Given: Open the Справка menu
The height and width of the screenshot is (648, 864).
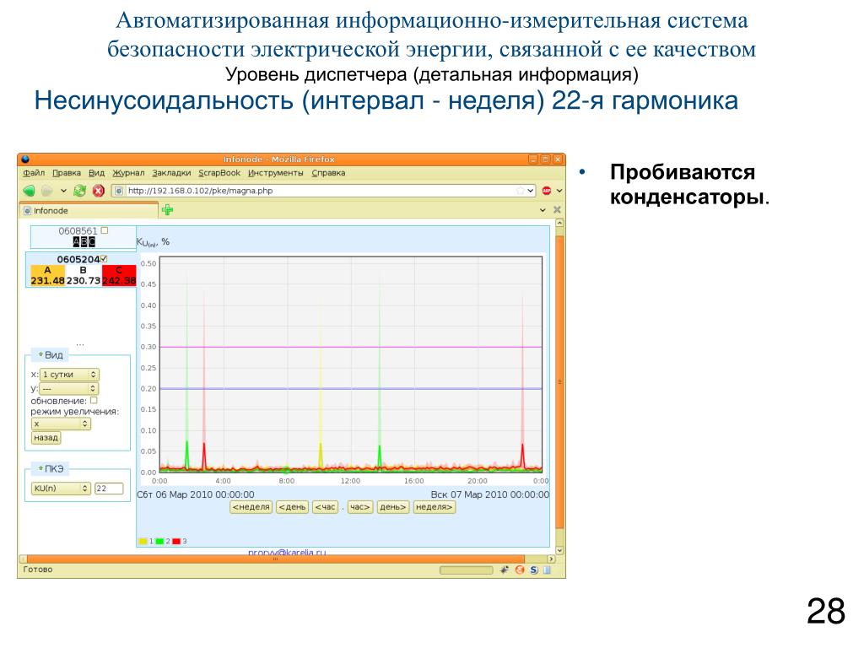Looking at the screenshot, I should tap(328, 173).
